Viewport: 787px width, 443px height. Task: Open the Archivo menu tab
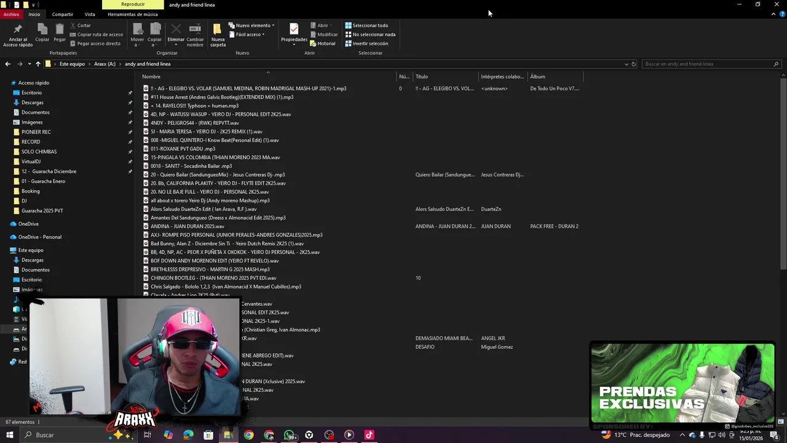(11, 14)
